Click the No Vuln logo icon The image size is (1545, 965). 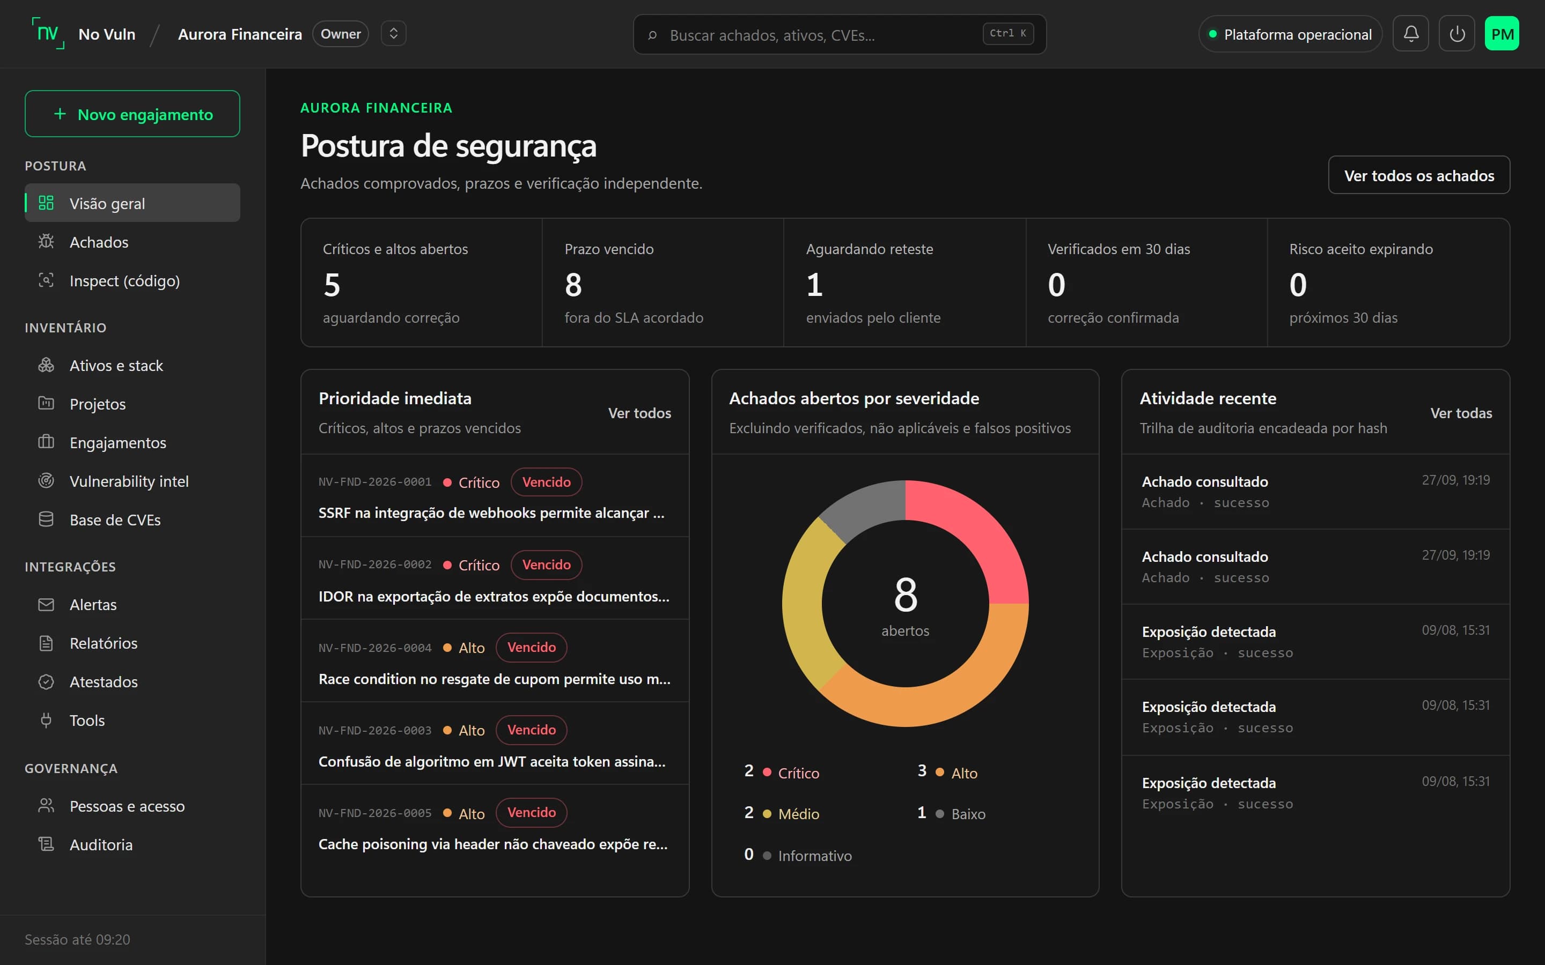pyautogui.click(x=48, y=33)
